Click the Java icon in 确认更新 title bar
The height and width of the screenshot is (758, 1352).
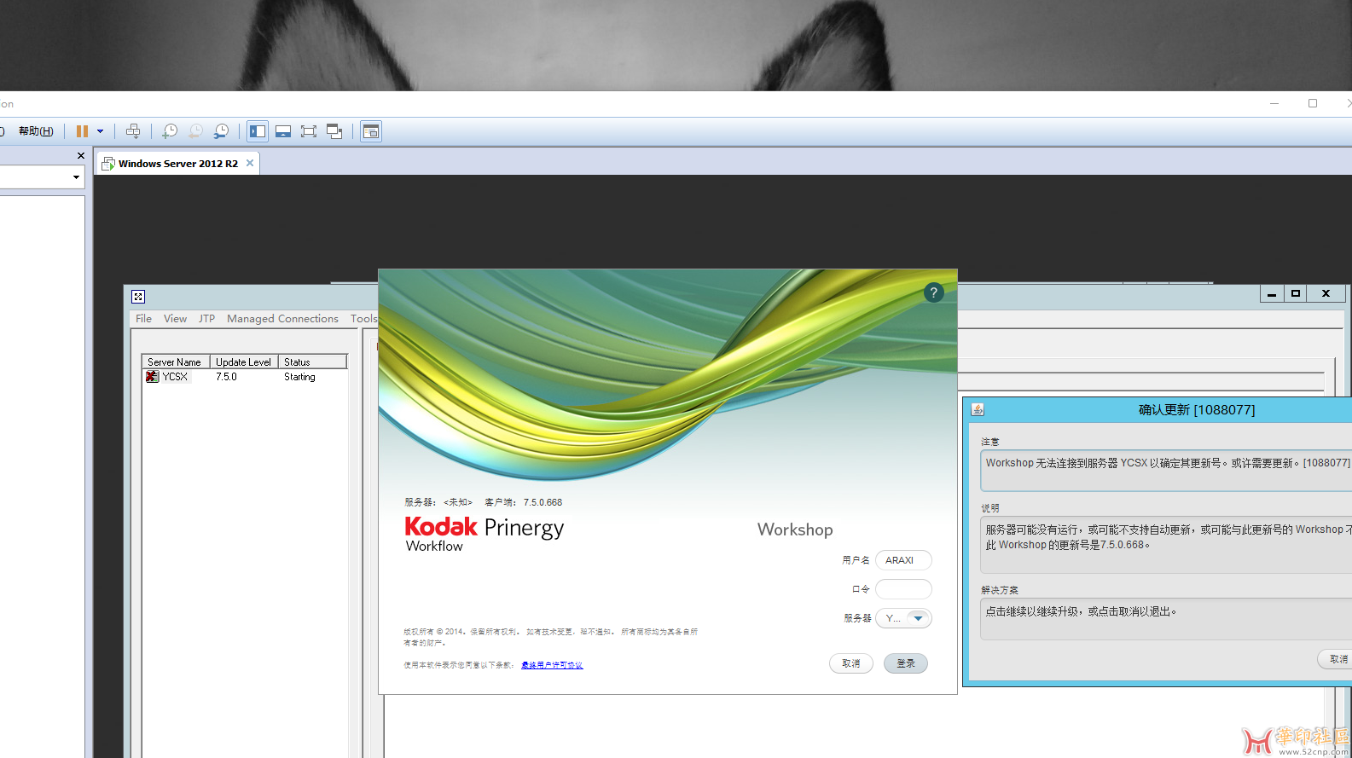(978, 409)
